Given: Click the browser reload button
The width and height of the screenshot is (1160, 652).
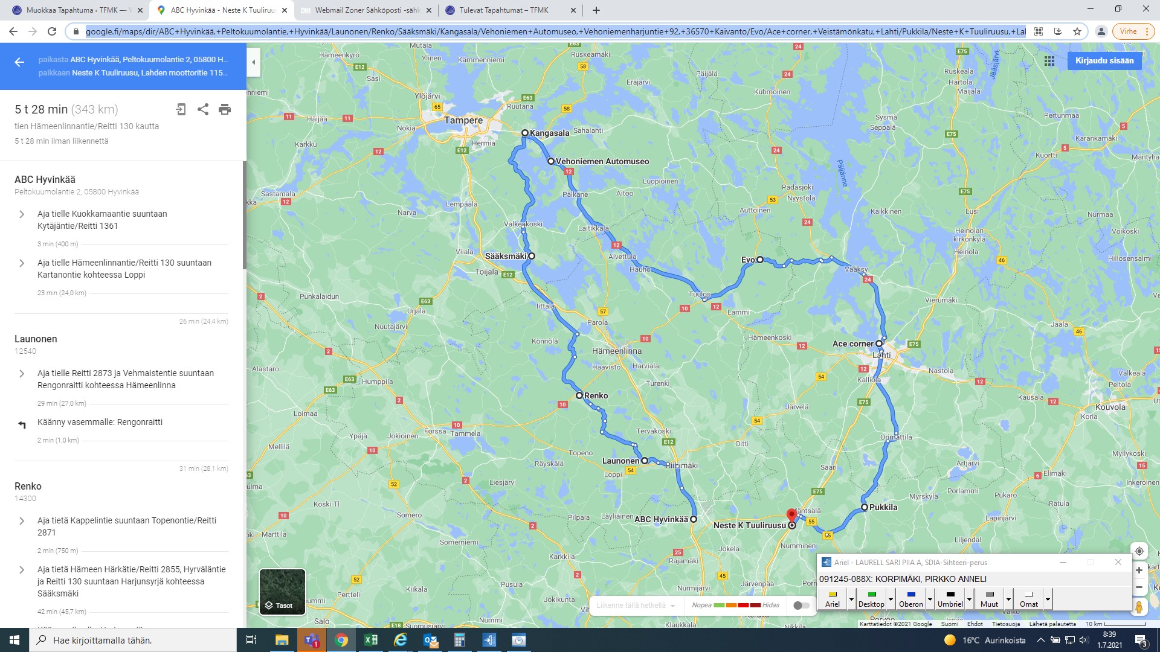Looking at the screenshot, I should point(52,31).
